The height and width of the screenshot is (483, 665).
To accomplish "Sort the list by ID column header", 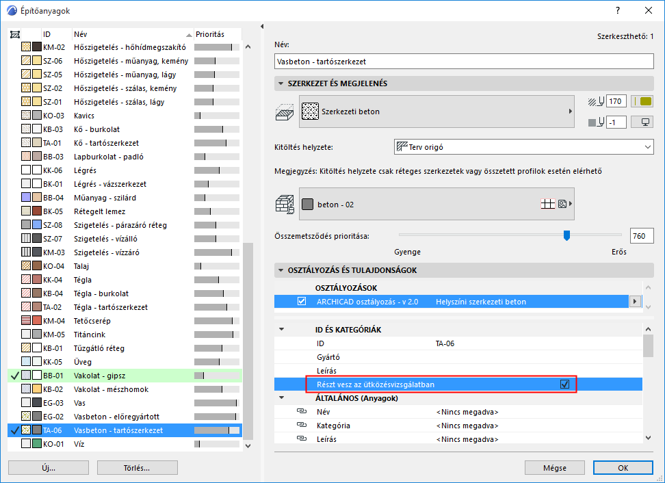I will coord(56,34).
